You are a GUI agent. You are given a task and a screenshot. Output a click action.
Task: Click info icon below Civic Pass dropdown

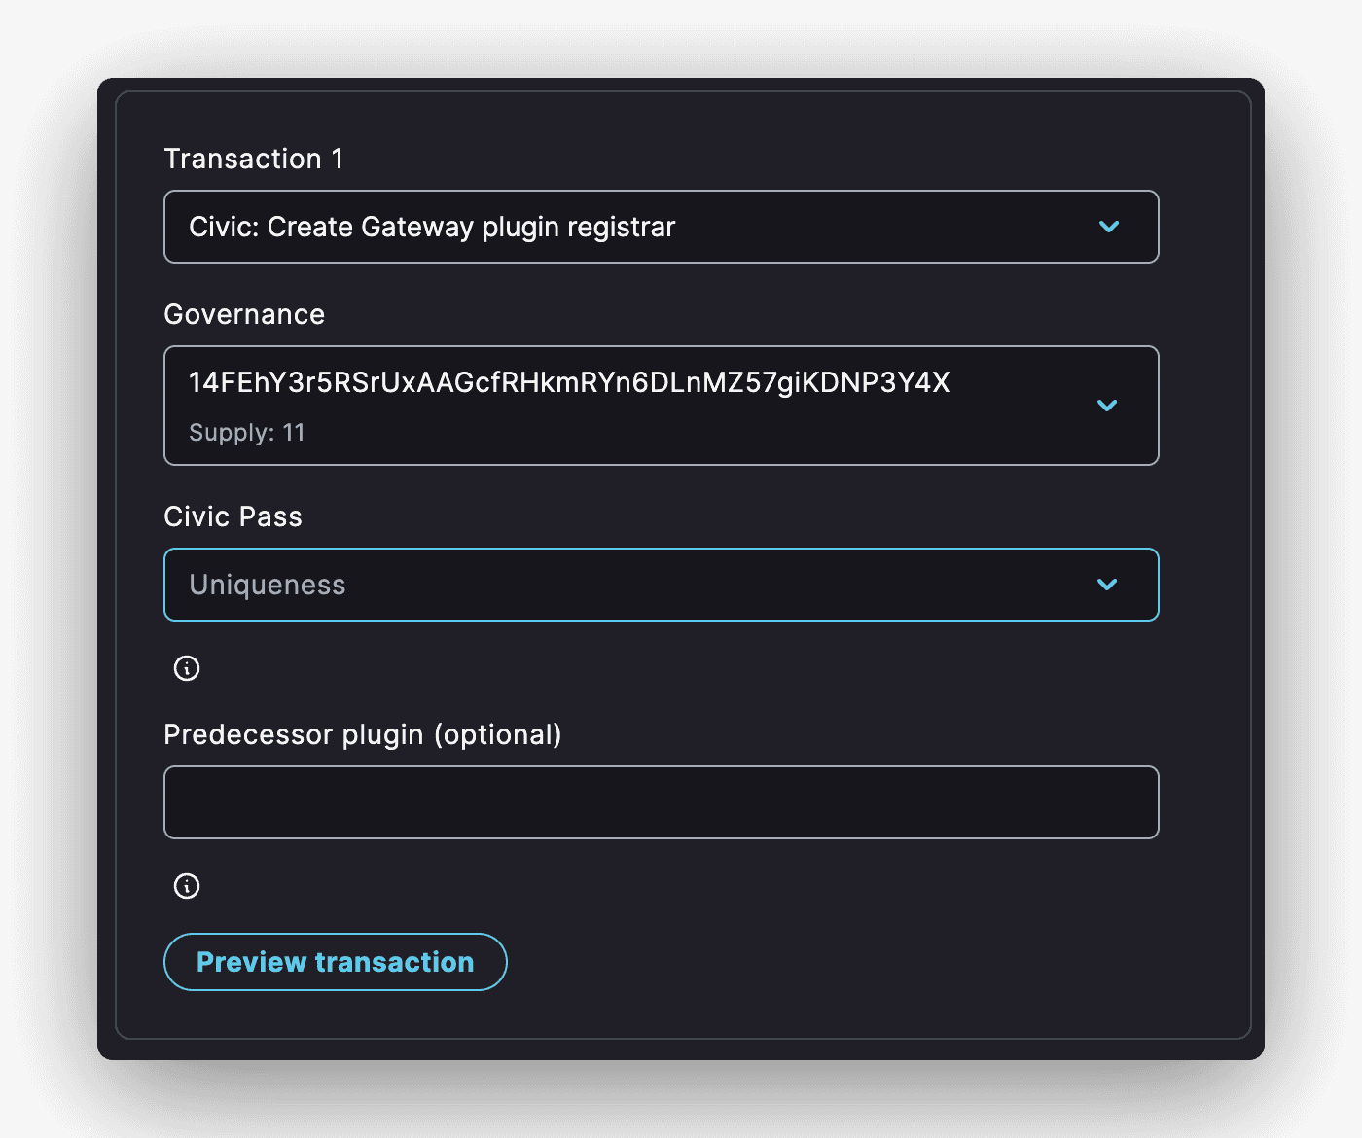(x=187, y=668)
